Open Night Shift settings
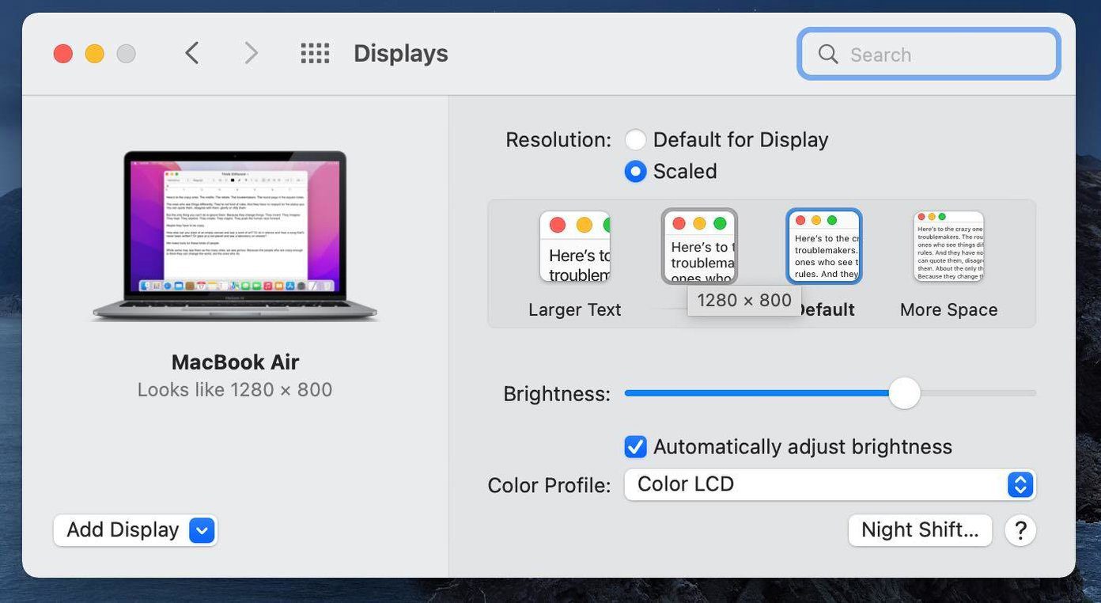 pyautogui.click(x=920, y=530)
